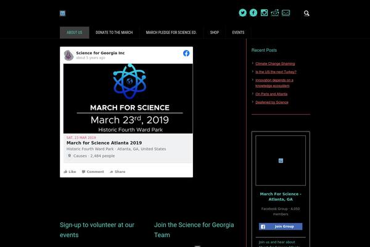Click the Join Group Facebook button
The height and width of the screenshot is (247, 370).
[281, 227]
